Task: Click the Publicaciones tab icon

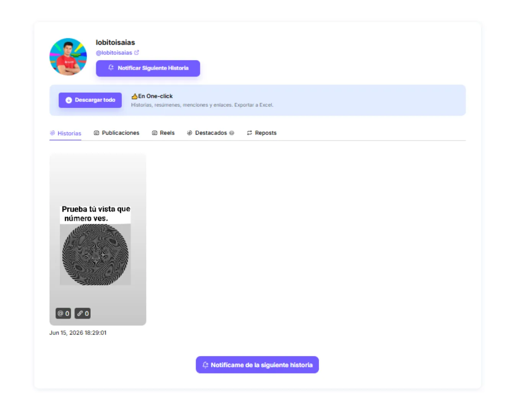Action: [x=96, y=133]
